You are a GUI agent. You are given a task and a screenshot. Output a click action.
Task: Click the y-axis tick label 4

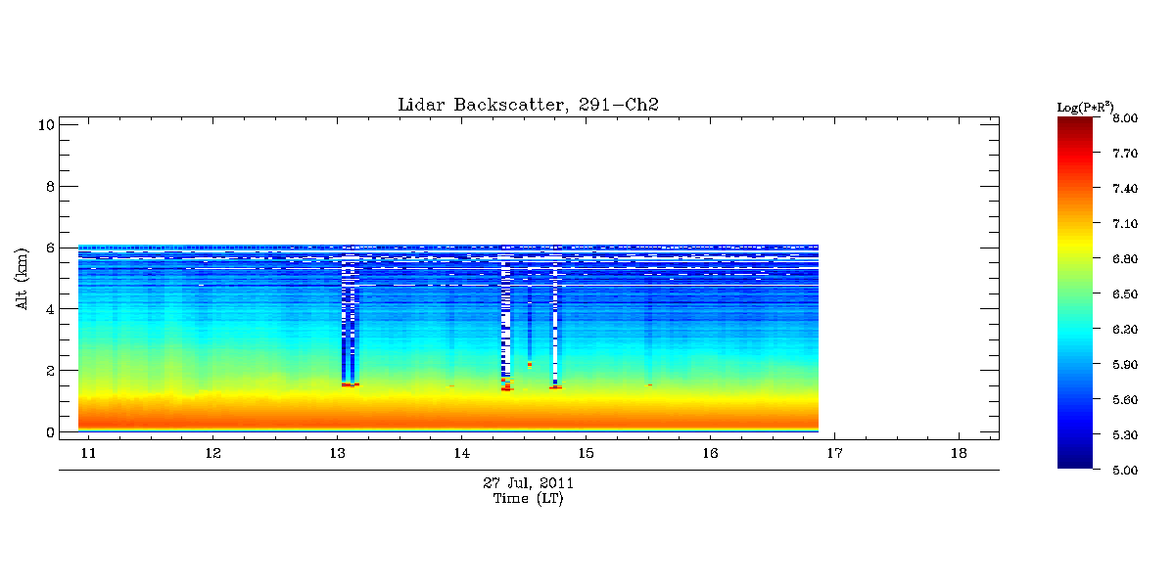pos(48,309)
